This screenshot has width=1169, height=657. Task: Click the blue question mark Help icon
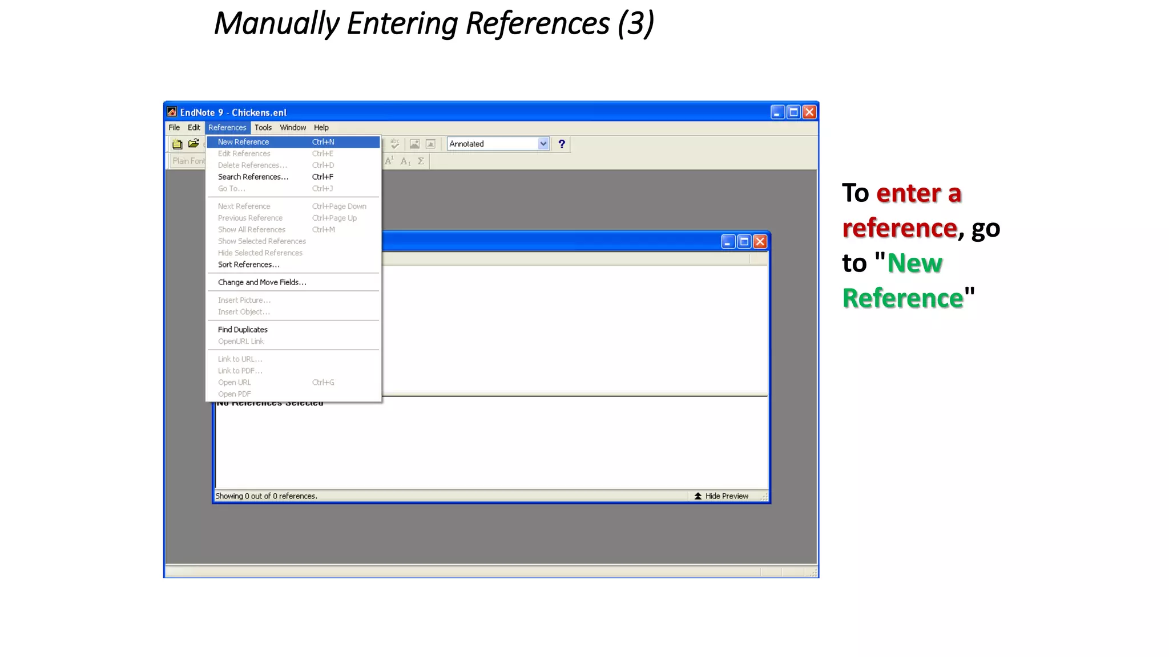click(562, 144)
